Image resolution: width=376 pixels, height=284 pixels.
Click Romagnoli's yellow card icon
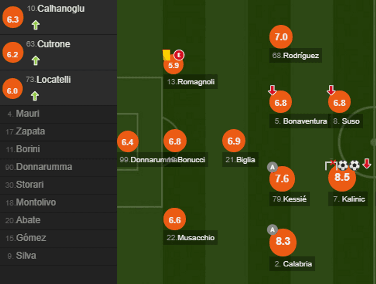pyautogui.click(x=167, y=55)
